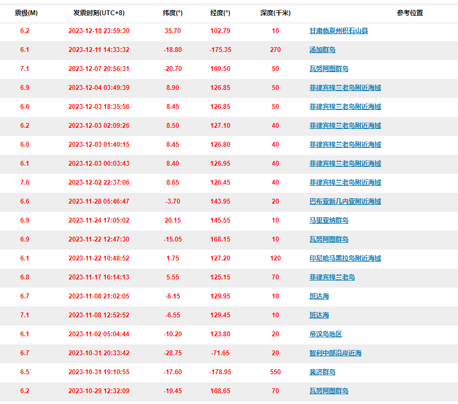Click the longitude value 143.95

(220, 201)
